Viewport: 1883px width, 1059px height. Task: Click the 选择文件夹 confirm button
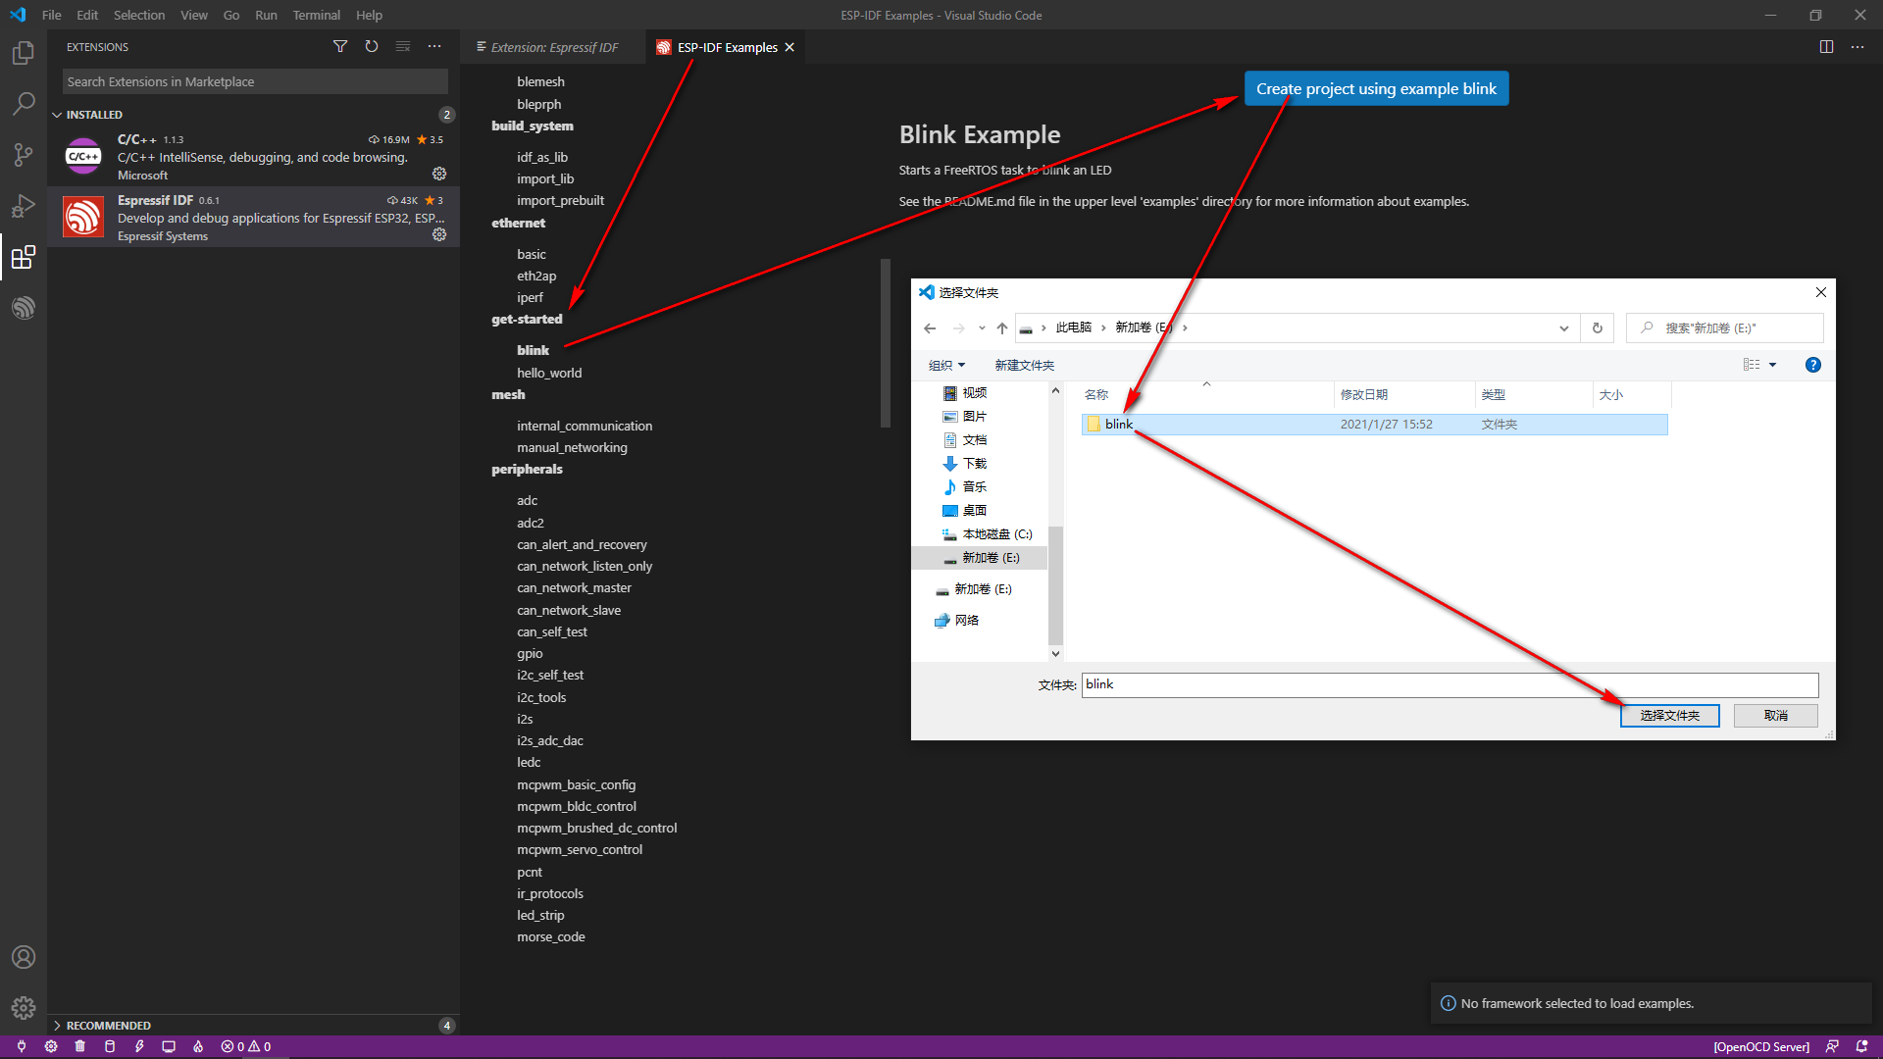pyautogui.click(x=1669, y=715)
